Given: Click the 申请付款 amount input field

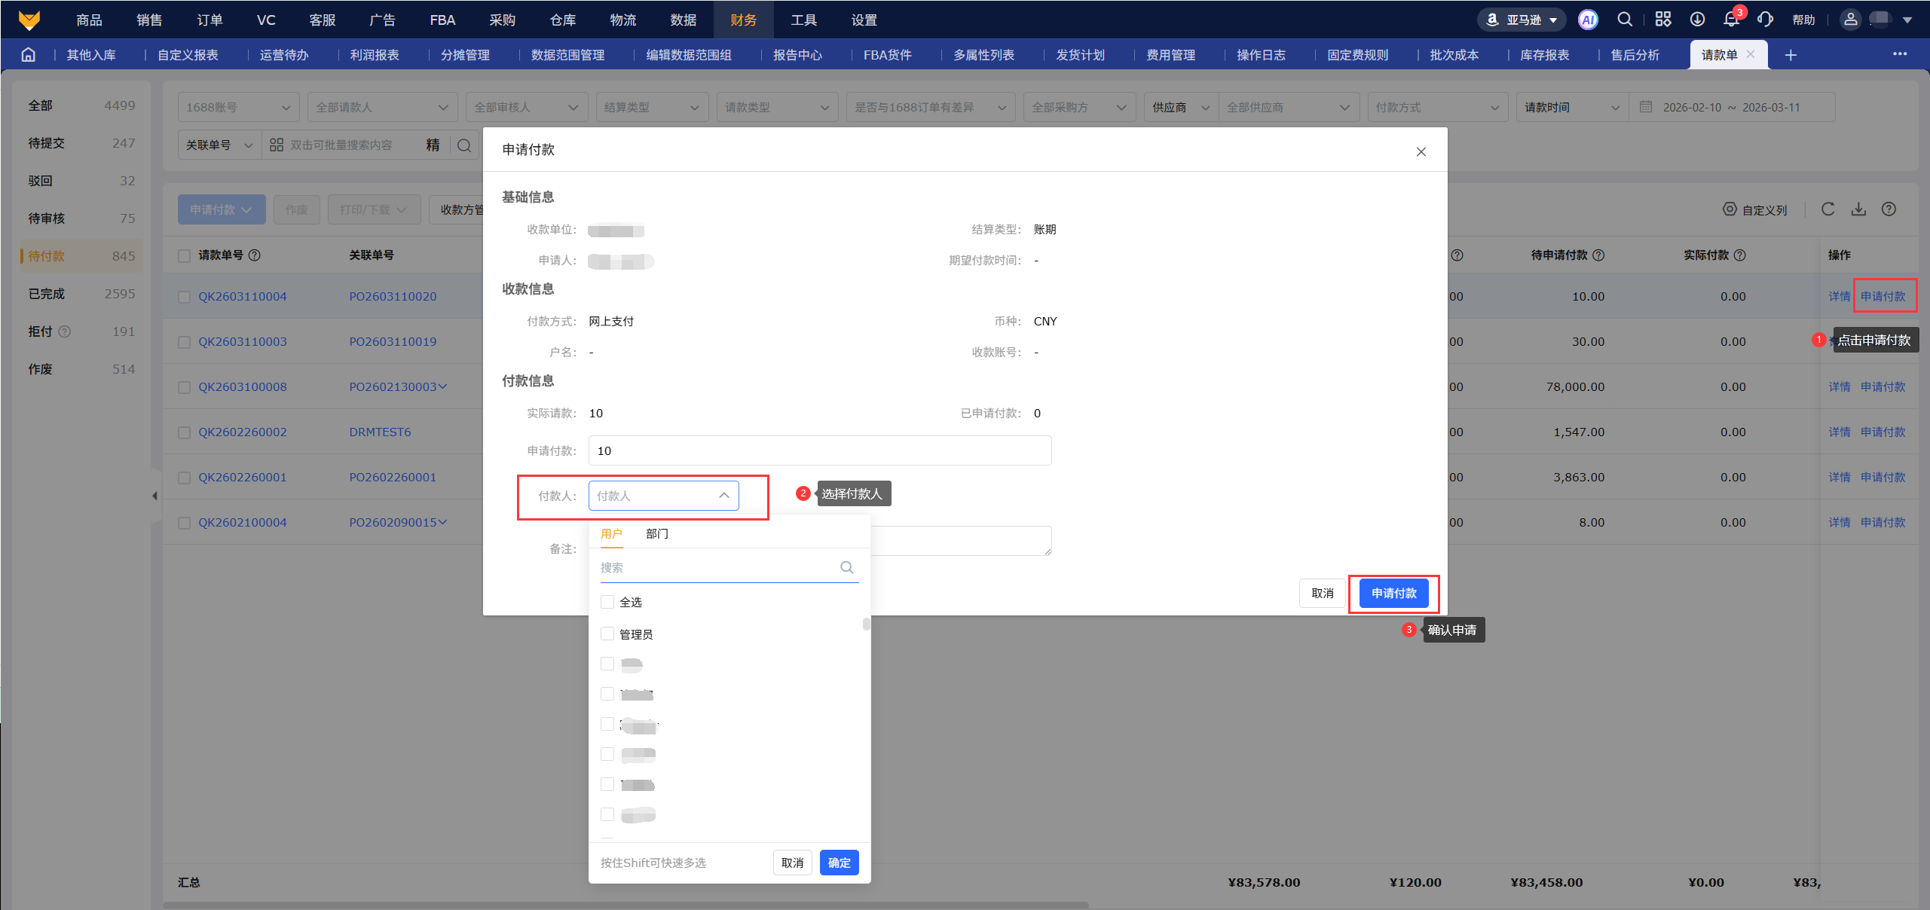Looking at the screenshot, I should tap(819, 450).
